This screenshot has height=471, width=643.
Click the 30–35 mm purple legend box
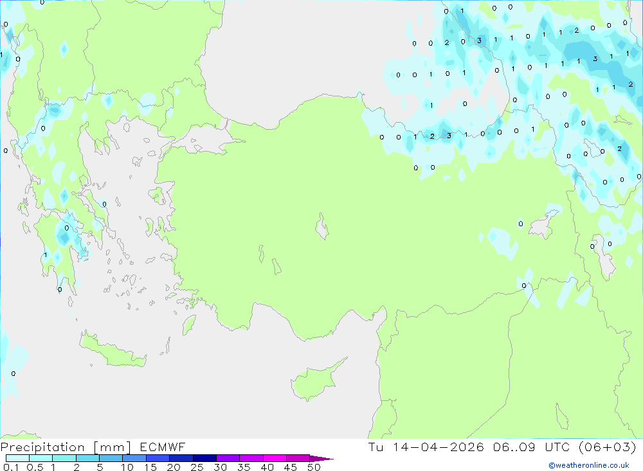[228, 458]
